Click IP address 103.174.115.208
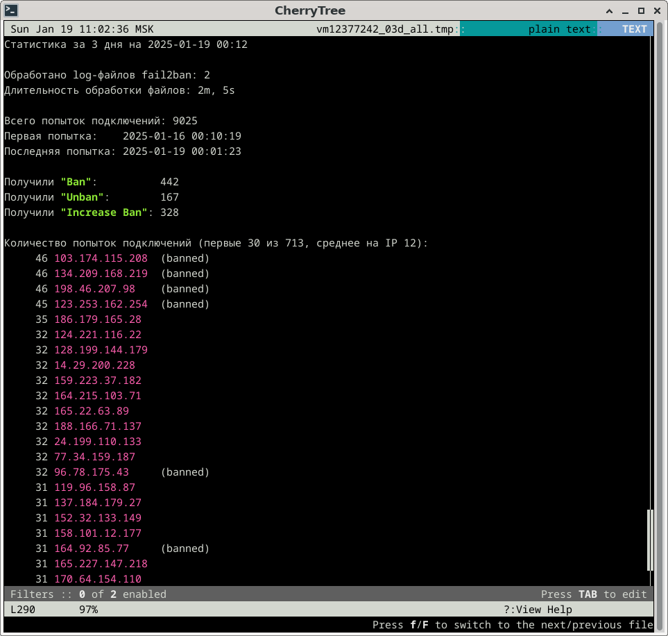Image resolution: width=668 pixels, height=636 pixels. (x=101, y=258)
